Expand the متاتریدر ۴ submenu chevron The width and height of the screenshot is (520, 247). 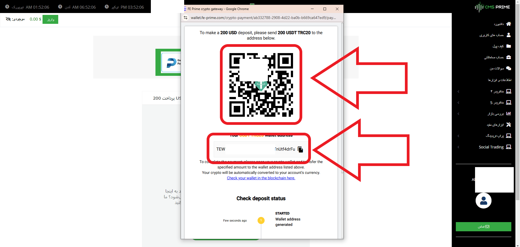[x=458, y=92]
